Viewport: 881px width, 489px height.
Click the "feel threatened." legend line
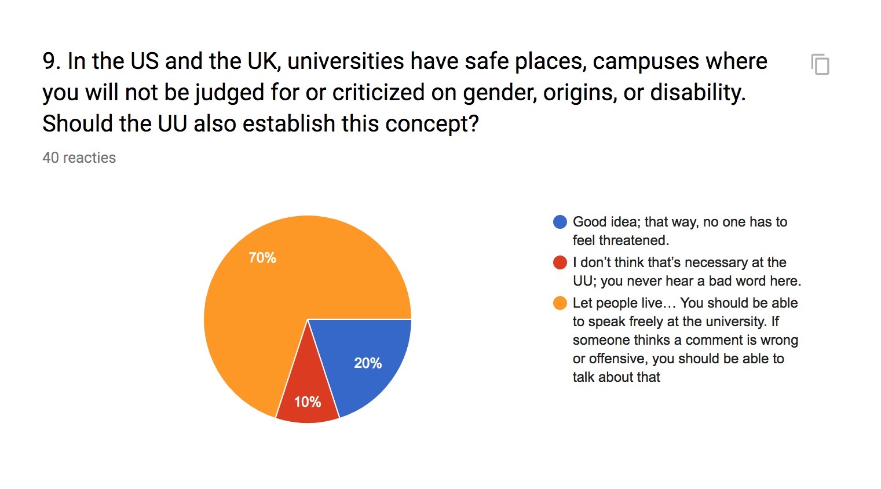(620, 240)
